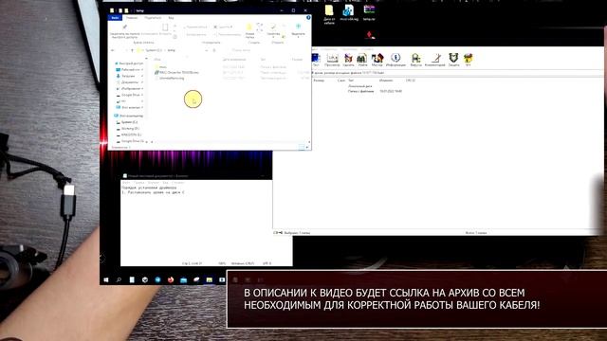This screenshot has height=341, width=607.
Task: Click the New folder icon in Explorer ribbon
Action: click(x=249, y=27)
